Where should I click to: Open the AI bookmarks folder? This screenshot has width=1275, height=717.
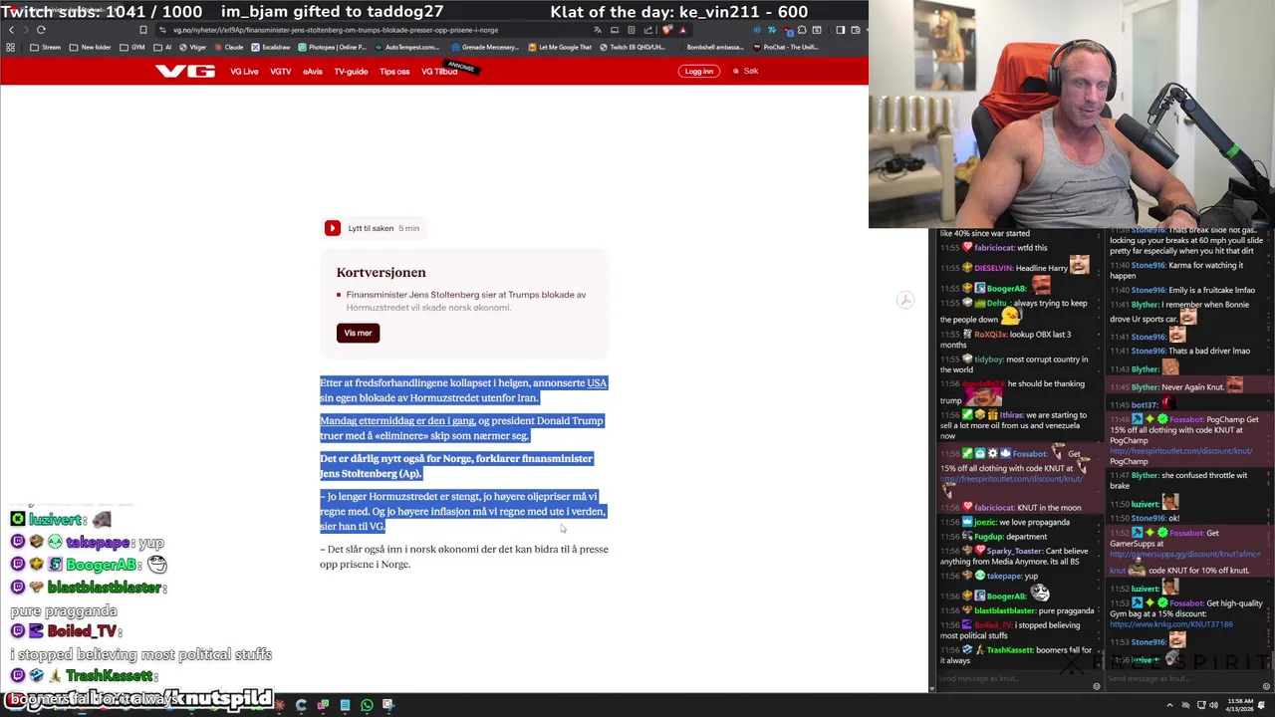coord(162,47)
